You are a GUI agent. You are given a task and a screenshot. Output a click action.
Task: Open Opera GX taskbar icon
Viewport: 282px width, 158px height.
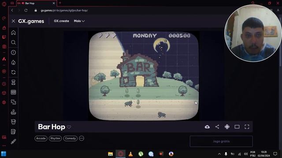[x=120, y=154]
